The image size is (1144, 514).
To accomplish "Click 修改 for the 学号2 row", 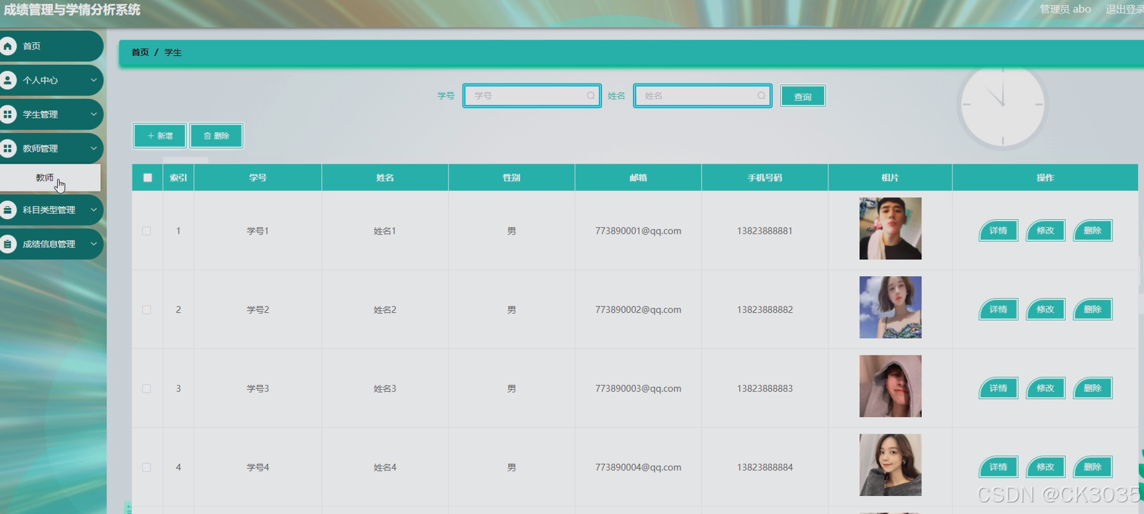I will (1046, 310).
